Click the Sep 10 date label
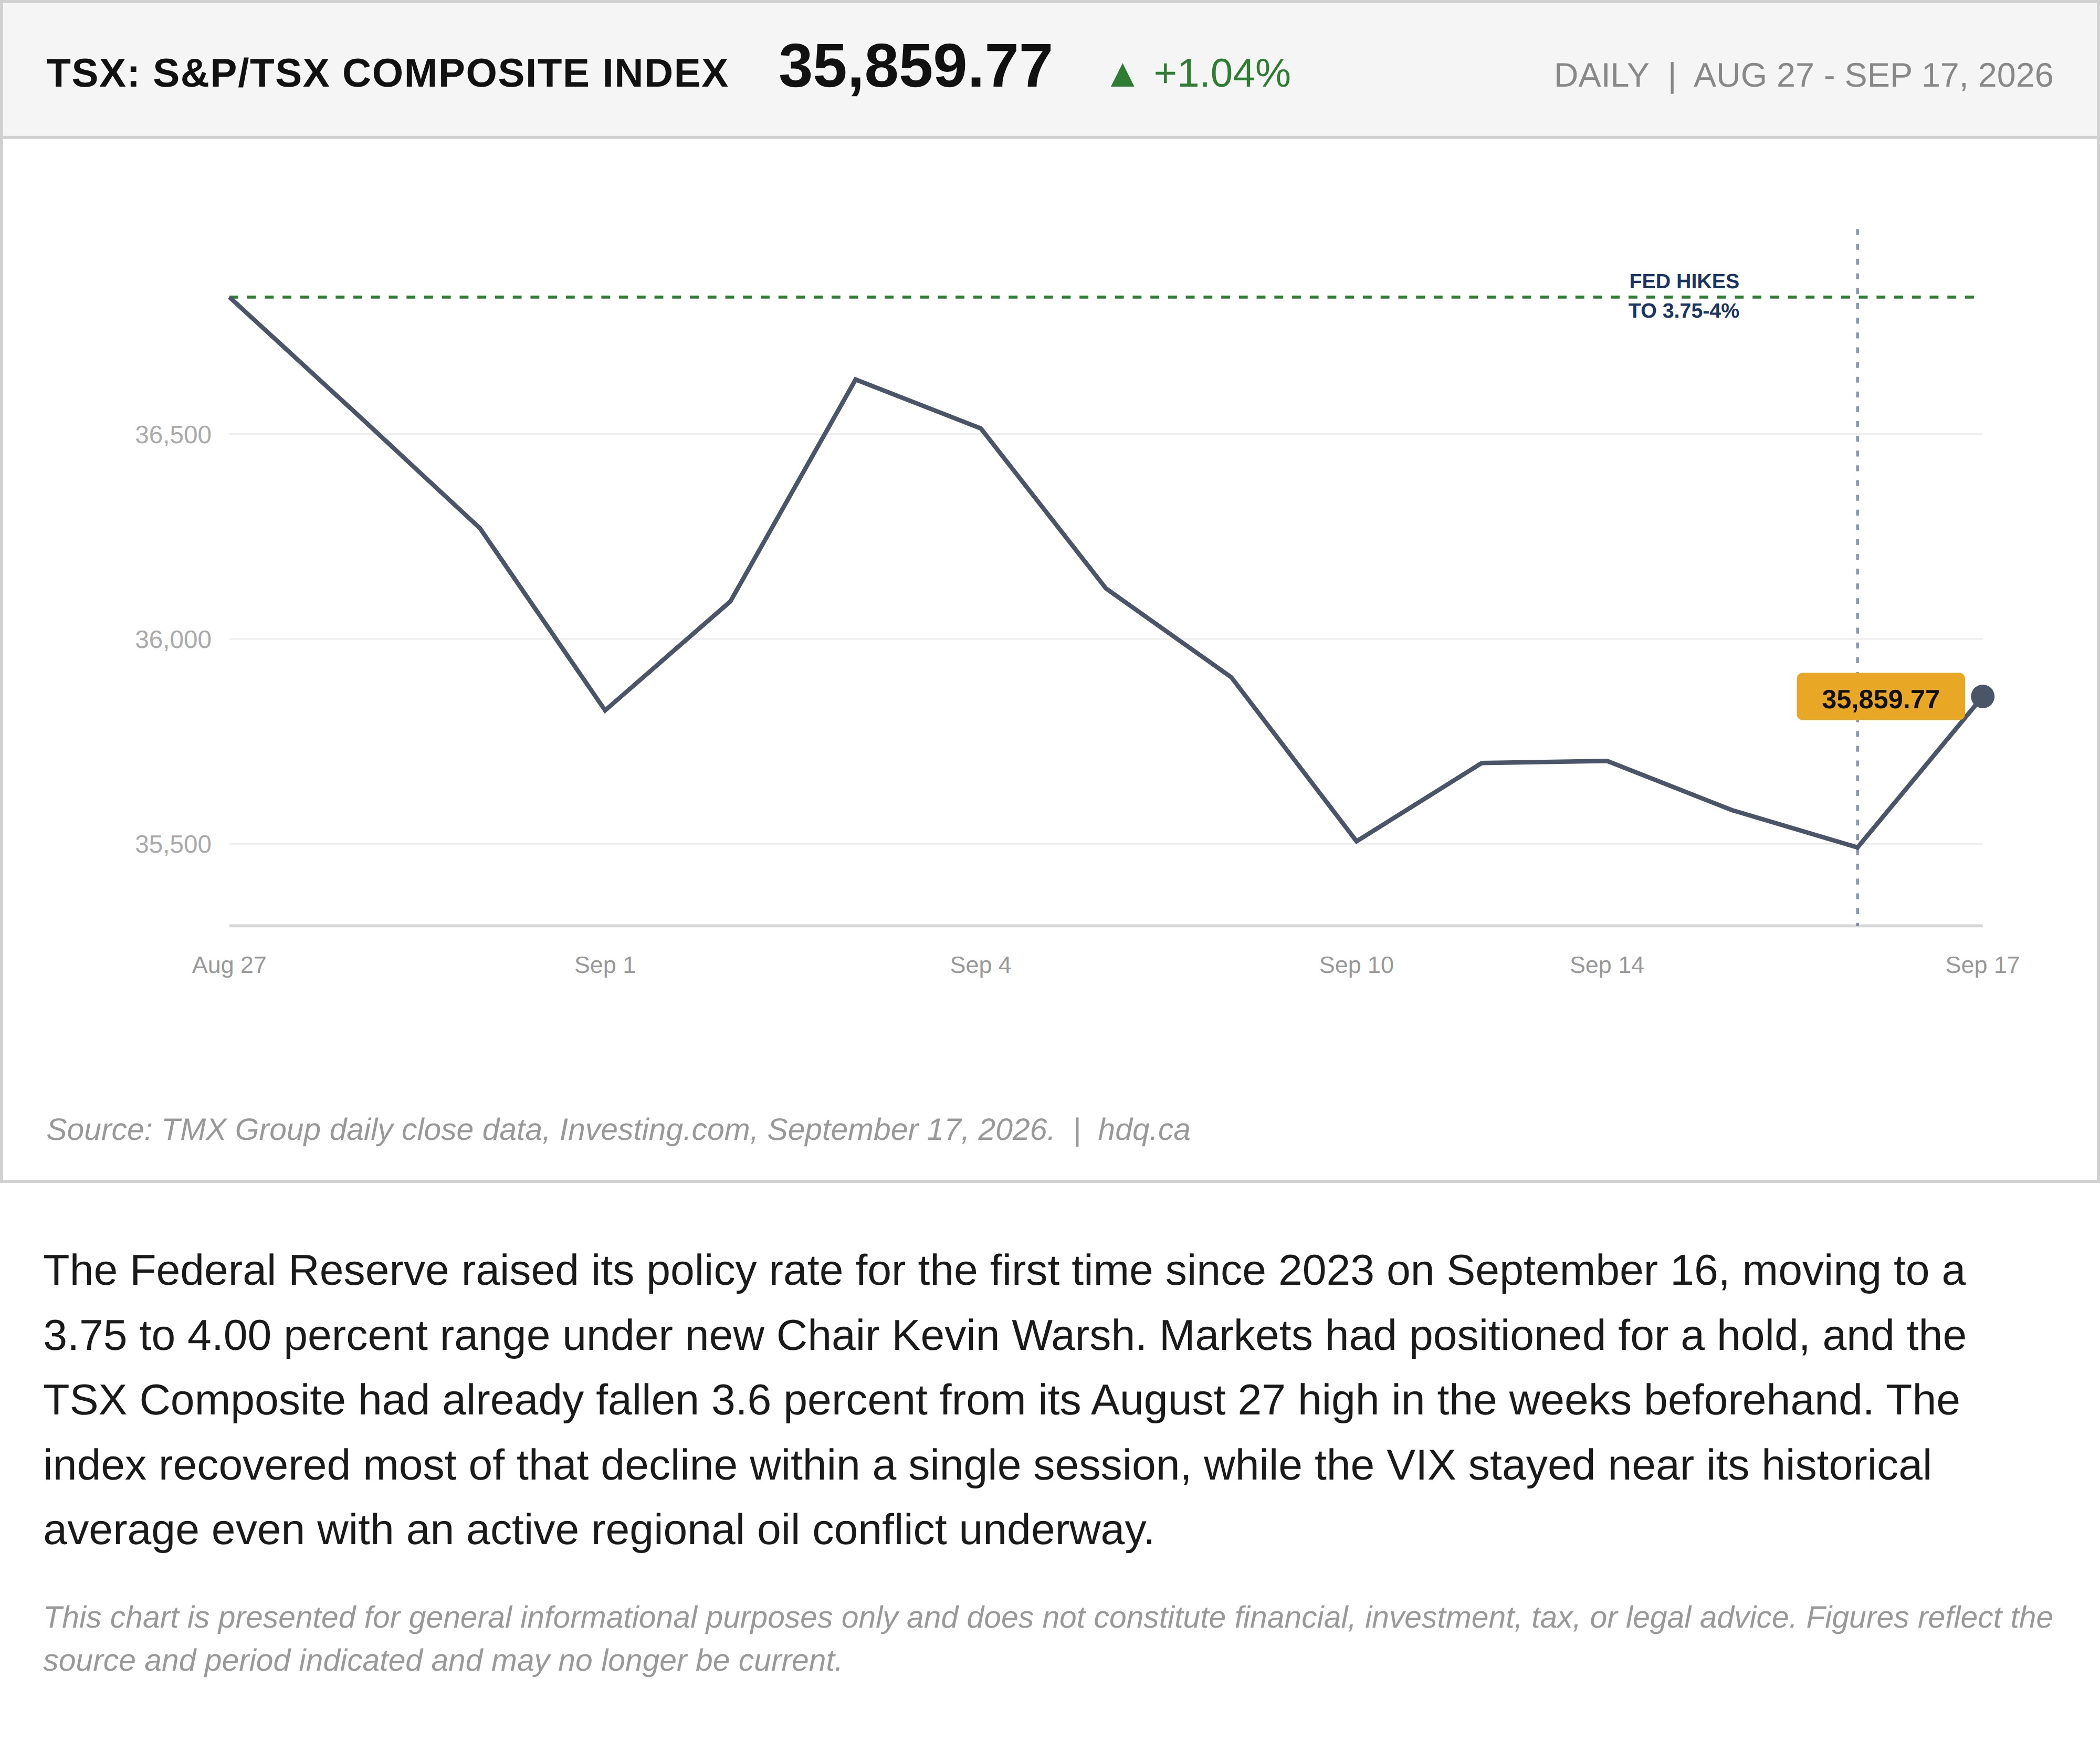Image resolution: width=2100 pixels, height=1751 pixels. point(1356,965)
